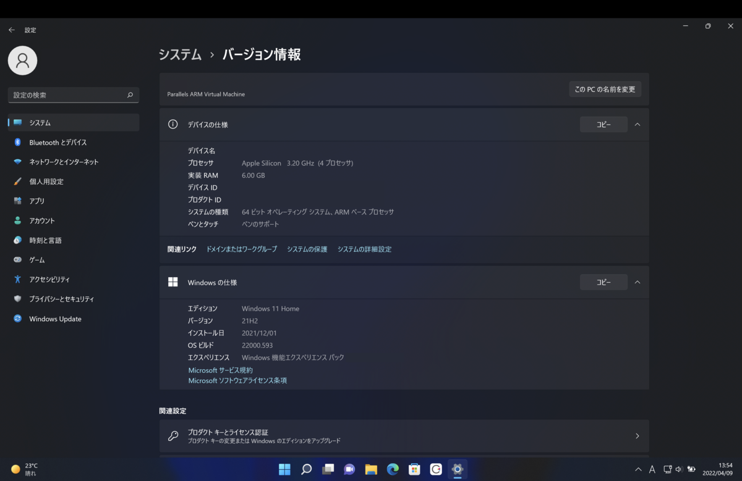Screen dimensions: 742x481
Task: Copy the Windows の仕様 details
Action: pos(603,282)
